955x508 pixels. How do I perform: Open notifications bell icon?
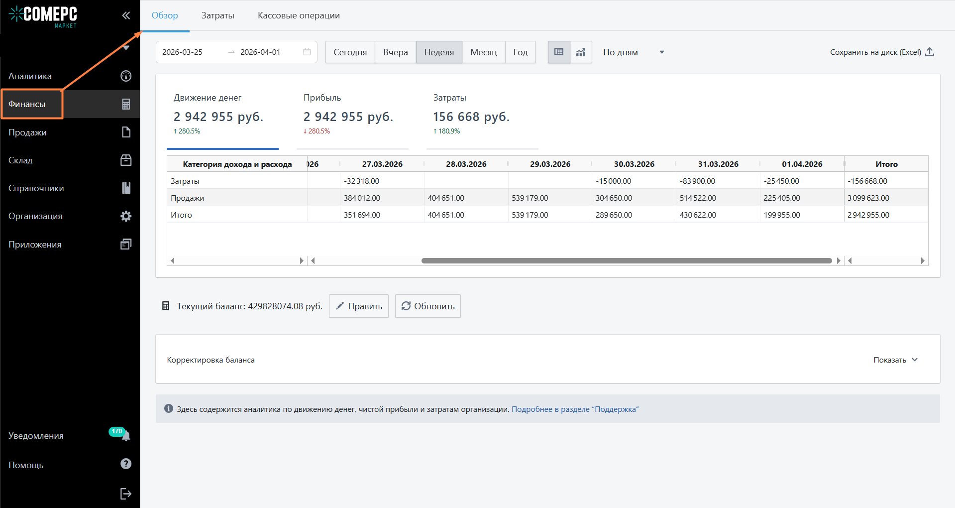coord(126,436)
